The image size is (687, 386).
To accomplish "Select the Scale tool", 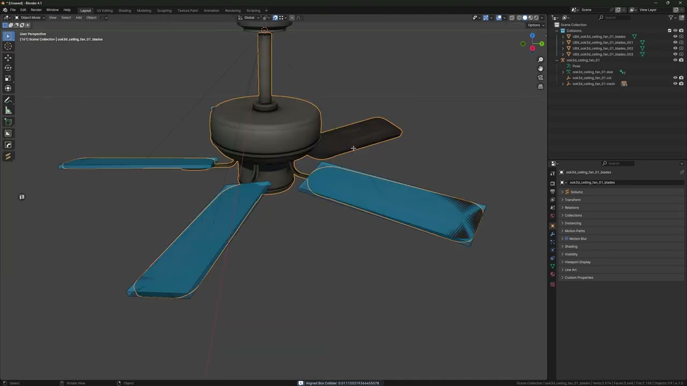I will click(x=8, y=78).
